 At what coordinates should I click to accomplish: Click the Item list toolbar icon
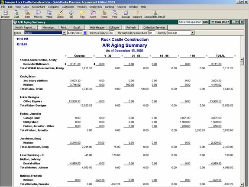27,14
